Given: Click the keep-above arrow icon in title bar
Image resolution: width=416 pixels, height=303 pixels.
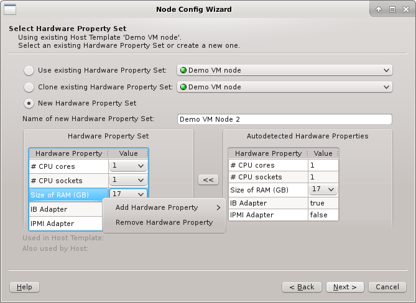Looking at the screenshot, I should click(x=379, y=9).
